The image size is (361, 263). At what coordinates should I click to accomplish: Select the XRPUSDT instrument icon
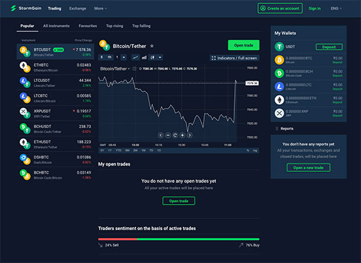pyautogui.click(x=25, y=113)
